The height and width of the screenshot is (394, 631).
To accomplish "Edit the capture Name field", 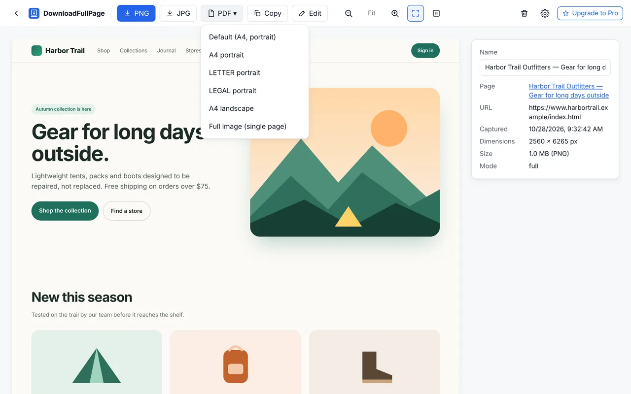I will point(545,67).
